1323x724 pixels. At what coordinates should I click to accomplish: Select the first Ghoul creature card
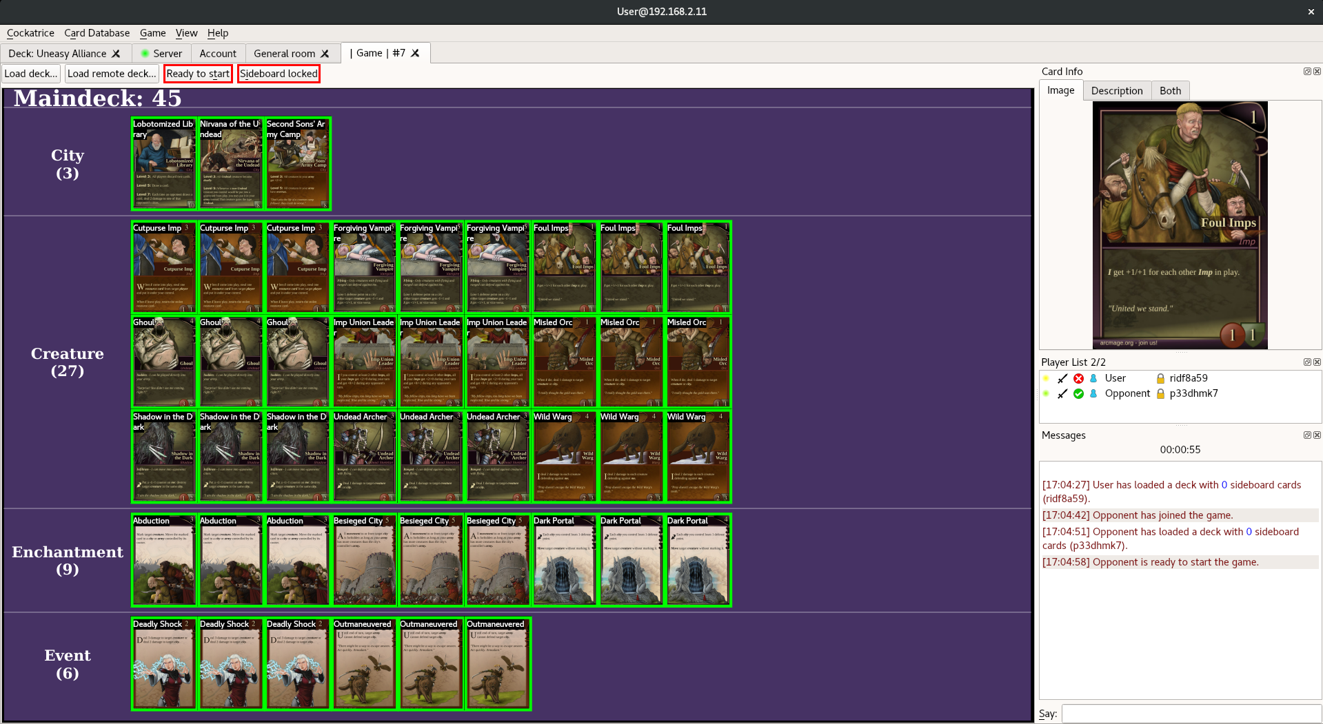164,362
